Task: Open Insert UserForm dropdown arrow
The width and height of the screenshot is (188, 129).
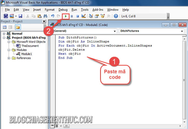Action: tap(16, 16)
